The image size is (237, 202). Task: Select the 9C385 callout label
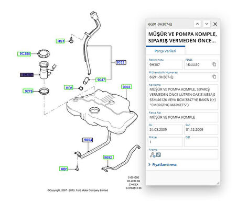click(24, 54)
